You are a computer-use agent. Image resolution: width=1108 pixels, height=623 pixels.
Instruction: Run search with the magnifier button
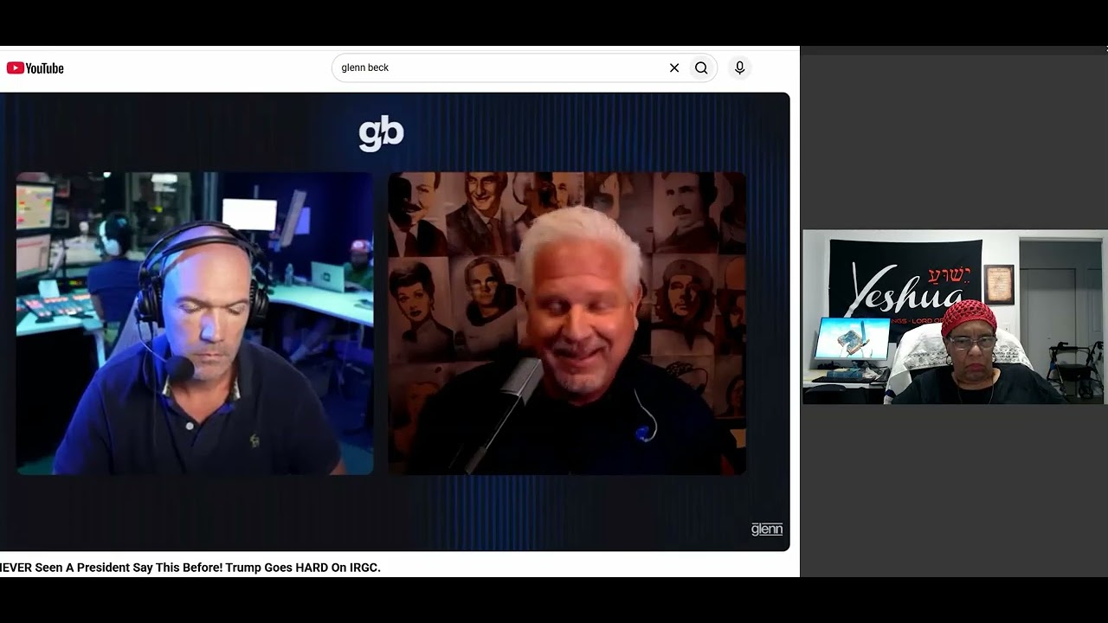pos(701,67)
